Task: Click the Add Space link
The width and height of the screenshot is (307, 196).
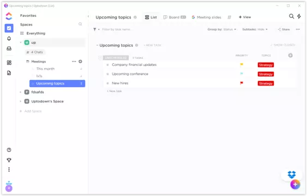Action: tap(31, 111)
